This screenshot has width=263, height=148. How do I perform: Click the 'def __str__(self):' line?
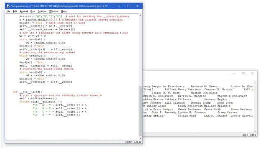point(28,92)
